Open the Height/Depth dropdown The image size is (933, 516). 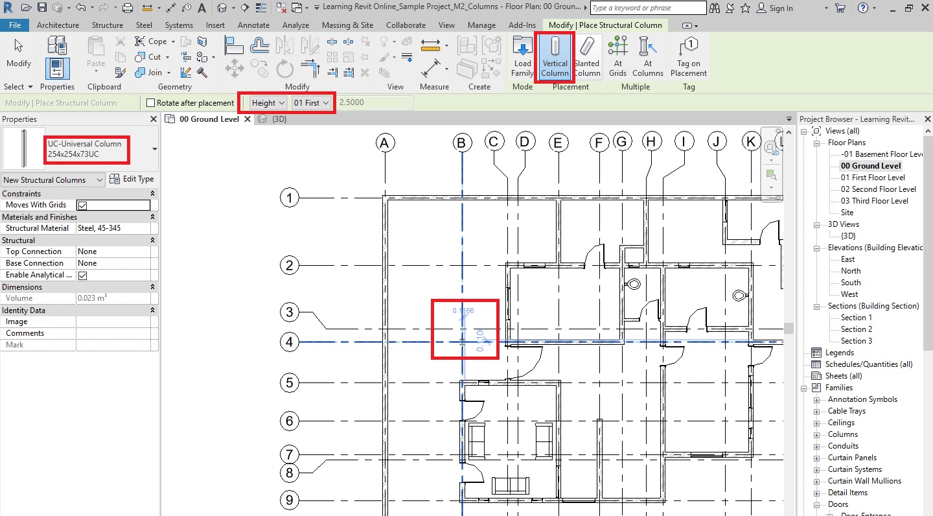click(x=268, y=103)
